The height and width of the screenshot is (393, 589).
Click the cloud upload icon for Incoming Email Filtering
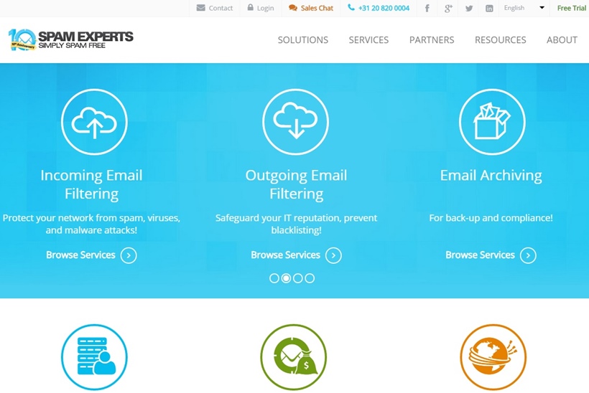[94, 122]
